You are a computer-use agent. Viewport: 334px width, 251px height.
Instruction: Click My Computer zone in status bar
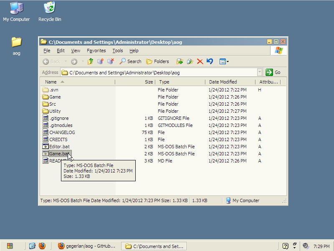pos(243,200)
